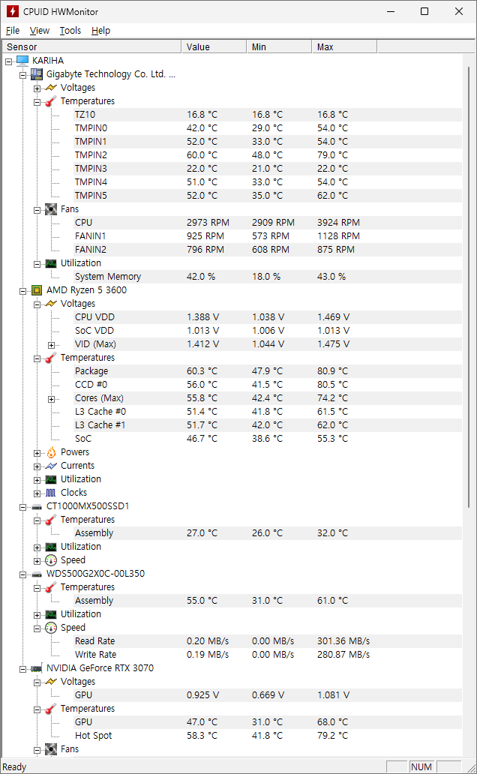Select the Read Rate row
Screen dimensions: 477x774
(x=268, y=641)
